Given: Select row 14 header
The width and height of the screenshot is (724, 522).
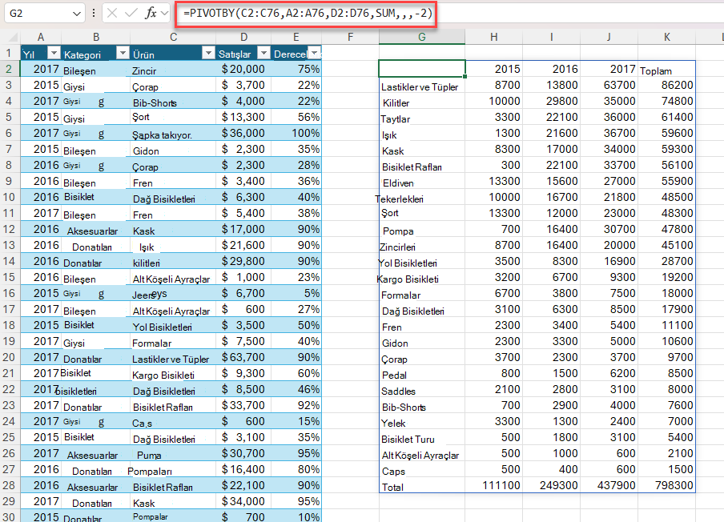Looking at the screenshot, I should click(10, 261).
